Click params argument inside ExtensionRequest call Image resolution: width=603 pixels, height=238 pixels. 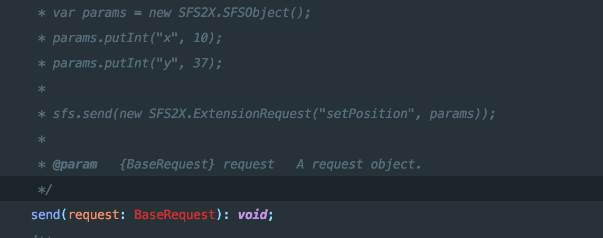coord(454,114)
